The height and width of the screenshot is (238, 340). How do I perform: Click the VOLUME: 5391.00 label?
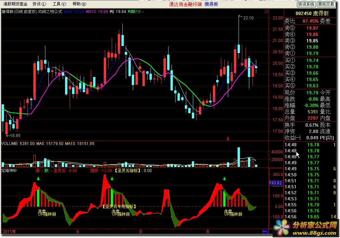pyautogui.click(x=18, y=144)
